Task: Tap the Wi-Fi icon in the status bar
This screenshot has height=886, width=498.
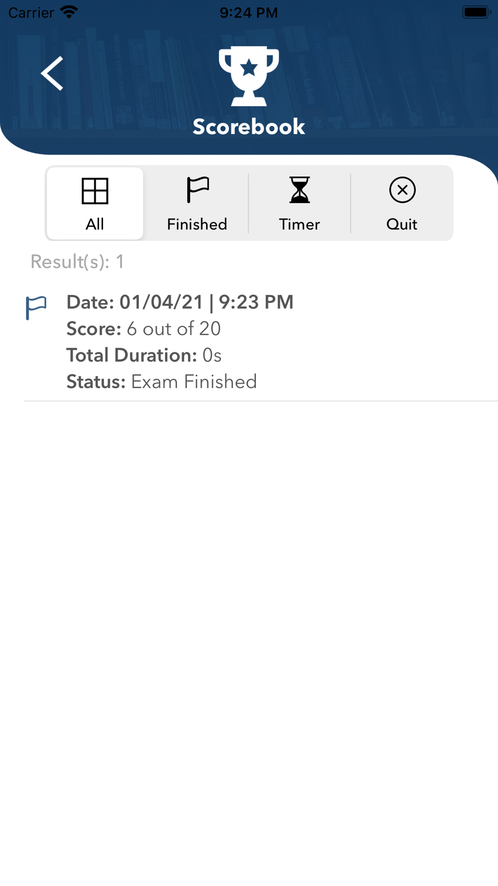Action: (69, 12)
